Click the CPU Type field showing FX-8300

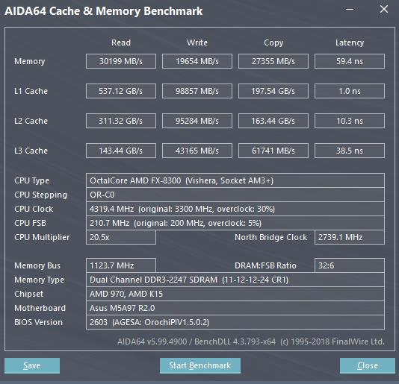235,180
